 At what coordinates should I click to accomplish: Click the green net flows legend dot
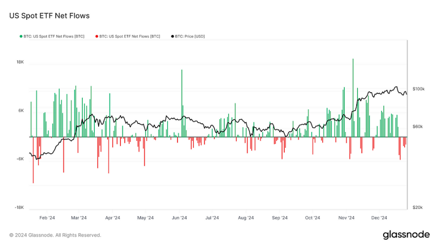(21, 36)
